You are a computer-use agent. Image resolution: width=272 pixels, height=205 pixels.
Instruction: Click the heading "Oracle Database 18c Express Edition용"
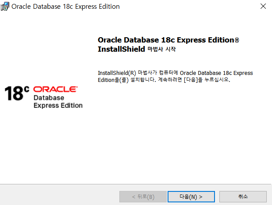tap(168, 40)
